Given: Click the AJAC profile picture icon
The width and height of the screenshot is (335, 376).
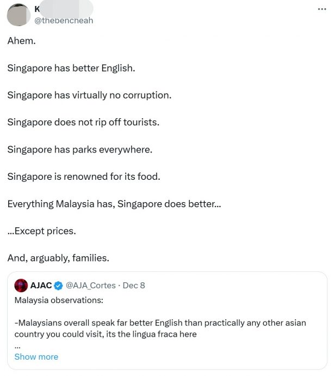Looking at the screenshot, I should tap(21, 286).
